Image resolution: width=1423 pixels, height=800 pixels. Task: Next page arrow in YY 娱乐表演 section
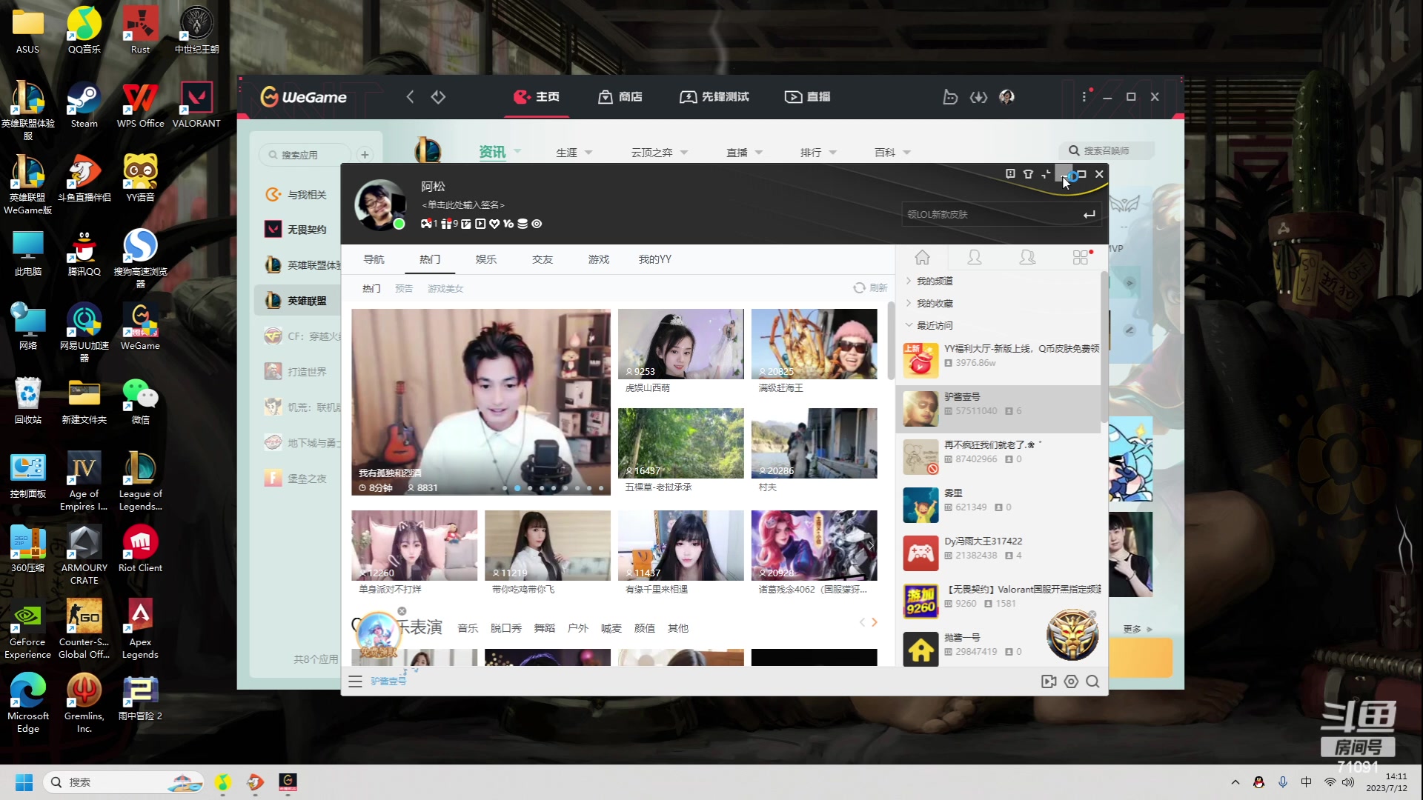[875, 622]
